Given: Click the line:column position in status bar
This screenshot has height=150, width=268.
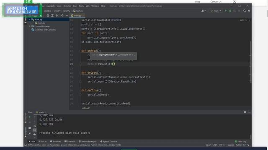Looking at the screenshot, I should [x=208, y=145].
